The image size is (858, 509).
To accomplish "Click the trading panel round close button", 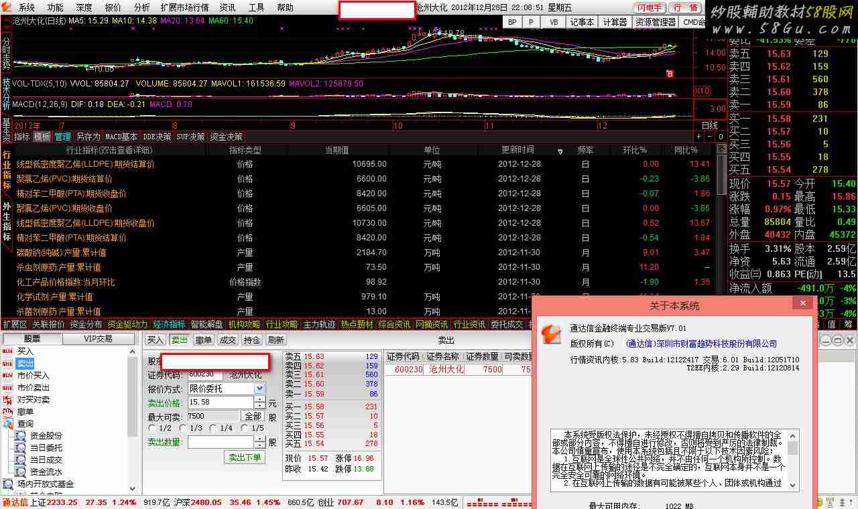I will pyautogui.click(x=849, y=340).
